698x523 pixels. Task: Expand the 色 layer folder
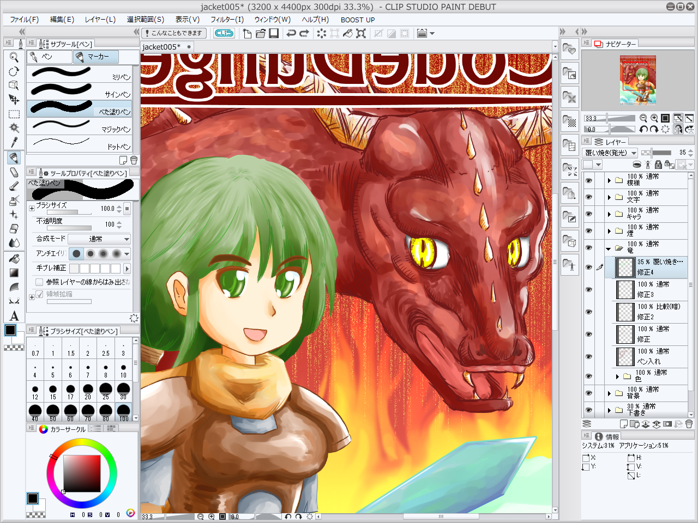click(x=617, y=376)
